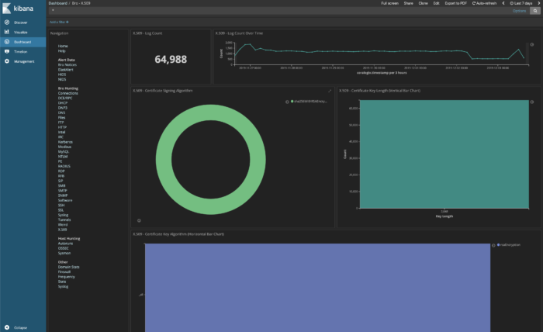
Task: Open Bro Notices dashboard link
Action: click(67, 64)
